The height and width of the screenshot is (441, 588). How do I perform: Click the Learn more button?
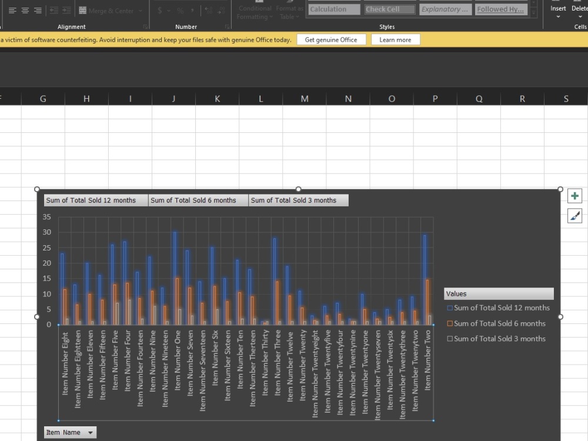[395, 40]
